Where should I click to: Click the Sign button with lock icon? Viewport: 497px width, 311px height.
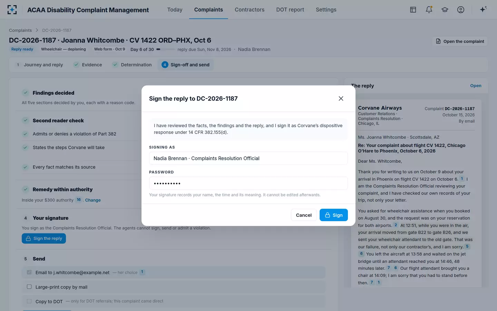(x=333, y=215)
